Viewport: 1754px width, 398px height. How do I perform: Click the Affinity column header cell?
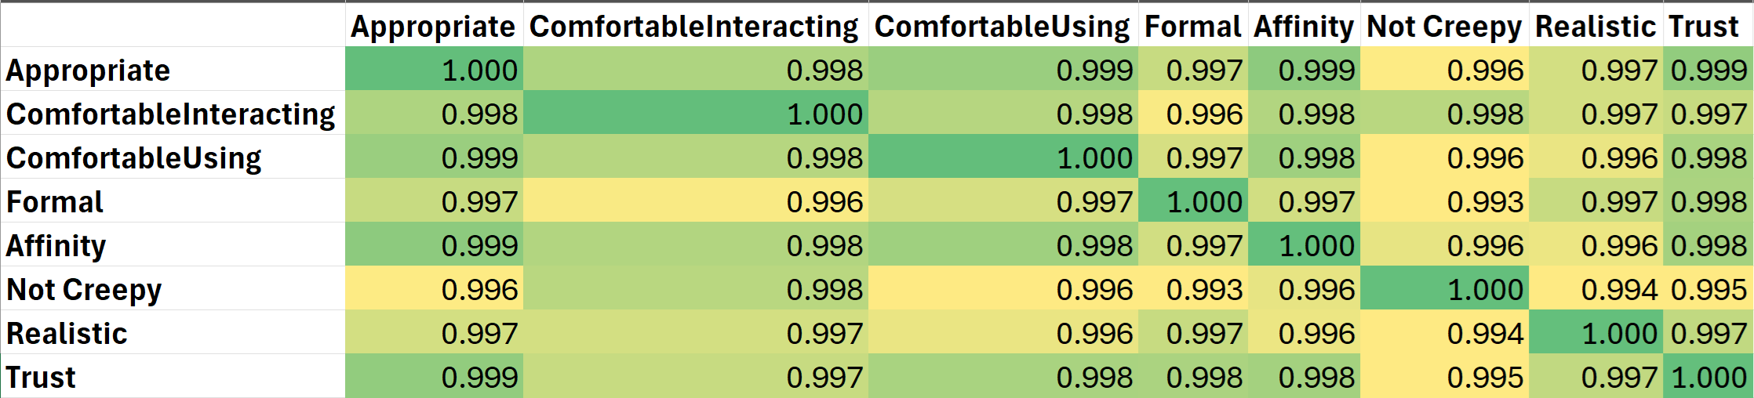click(1304, 25)
